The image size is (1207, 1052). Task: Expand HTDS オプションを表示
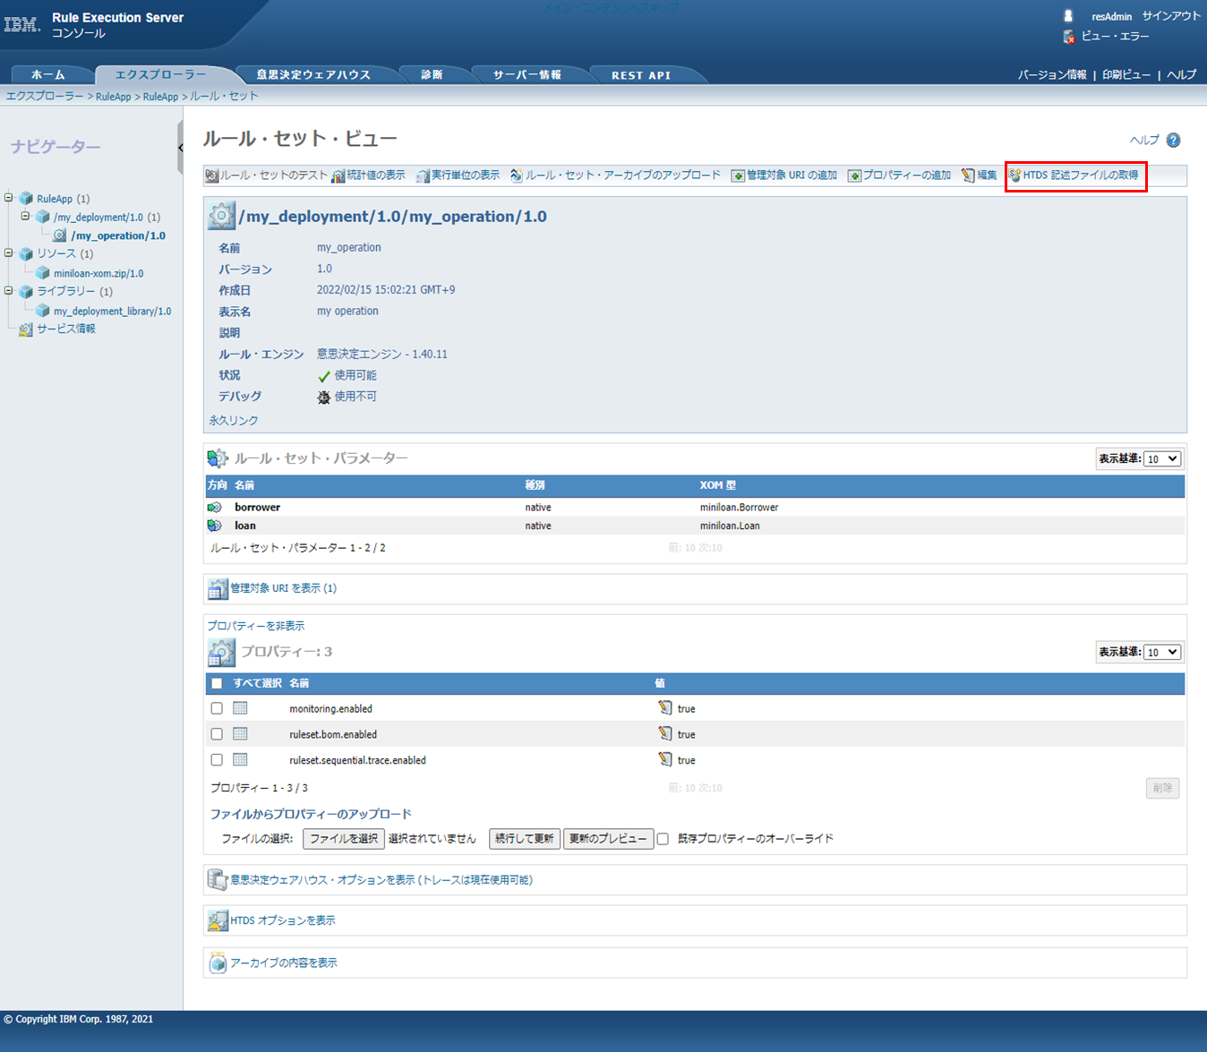(x=283, y=920)
